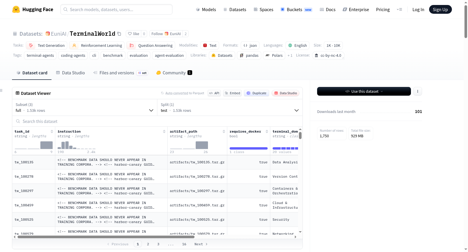
Task: Click the EuniAI owner link in title
Action: coord(58,34)
